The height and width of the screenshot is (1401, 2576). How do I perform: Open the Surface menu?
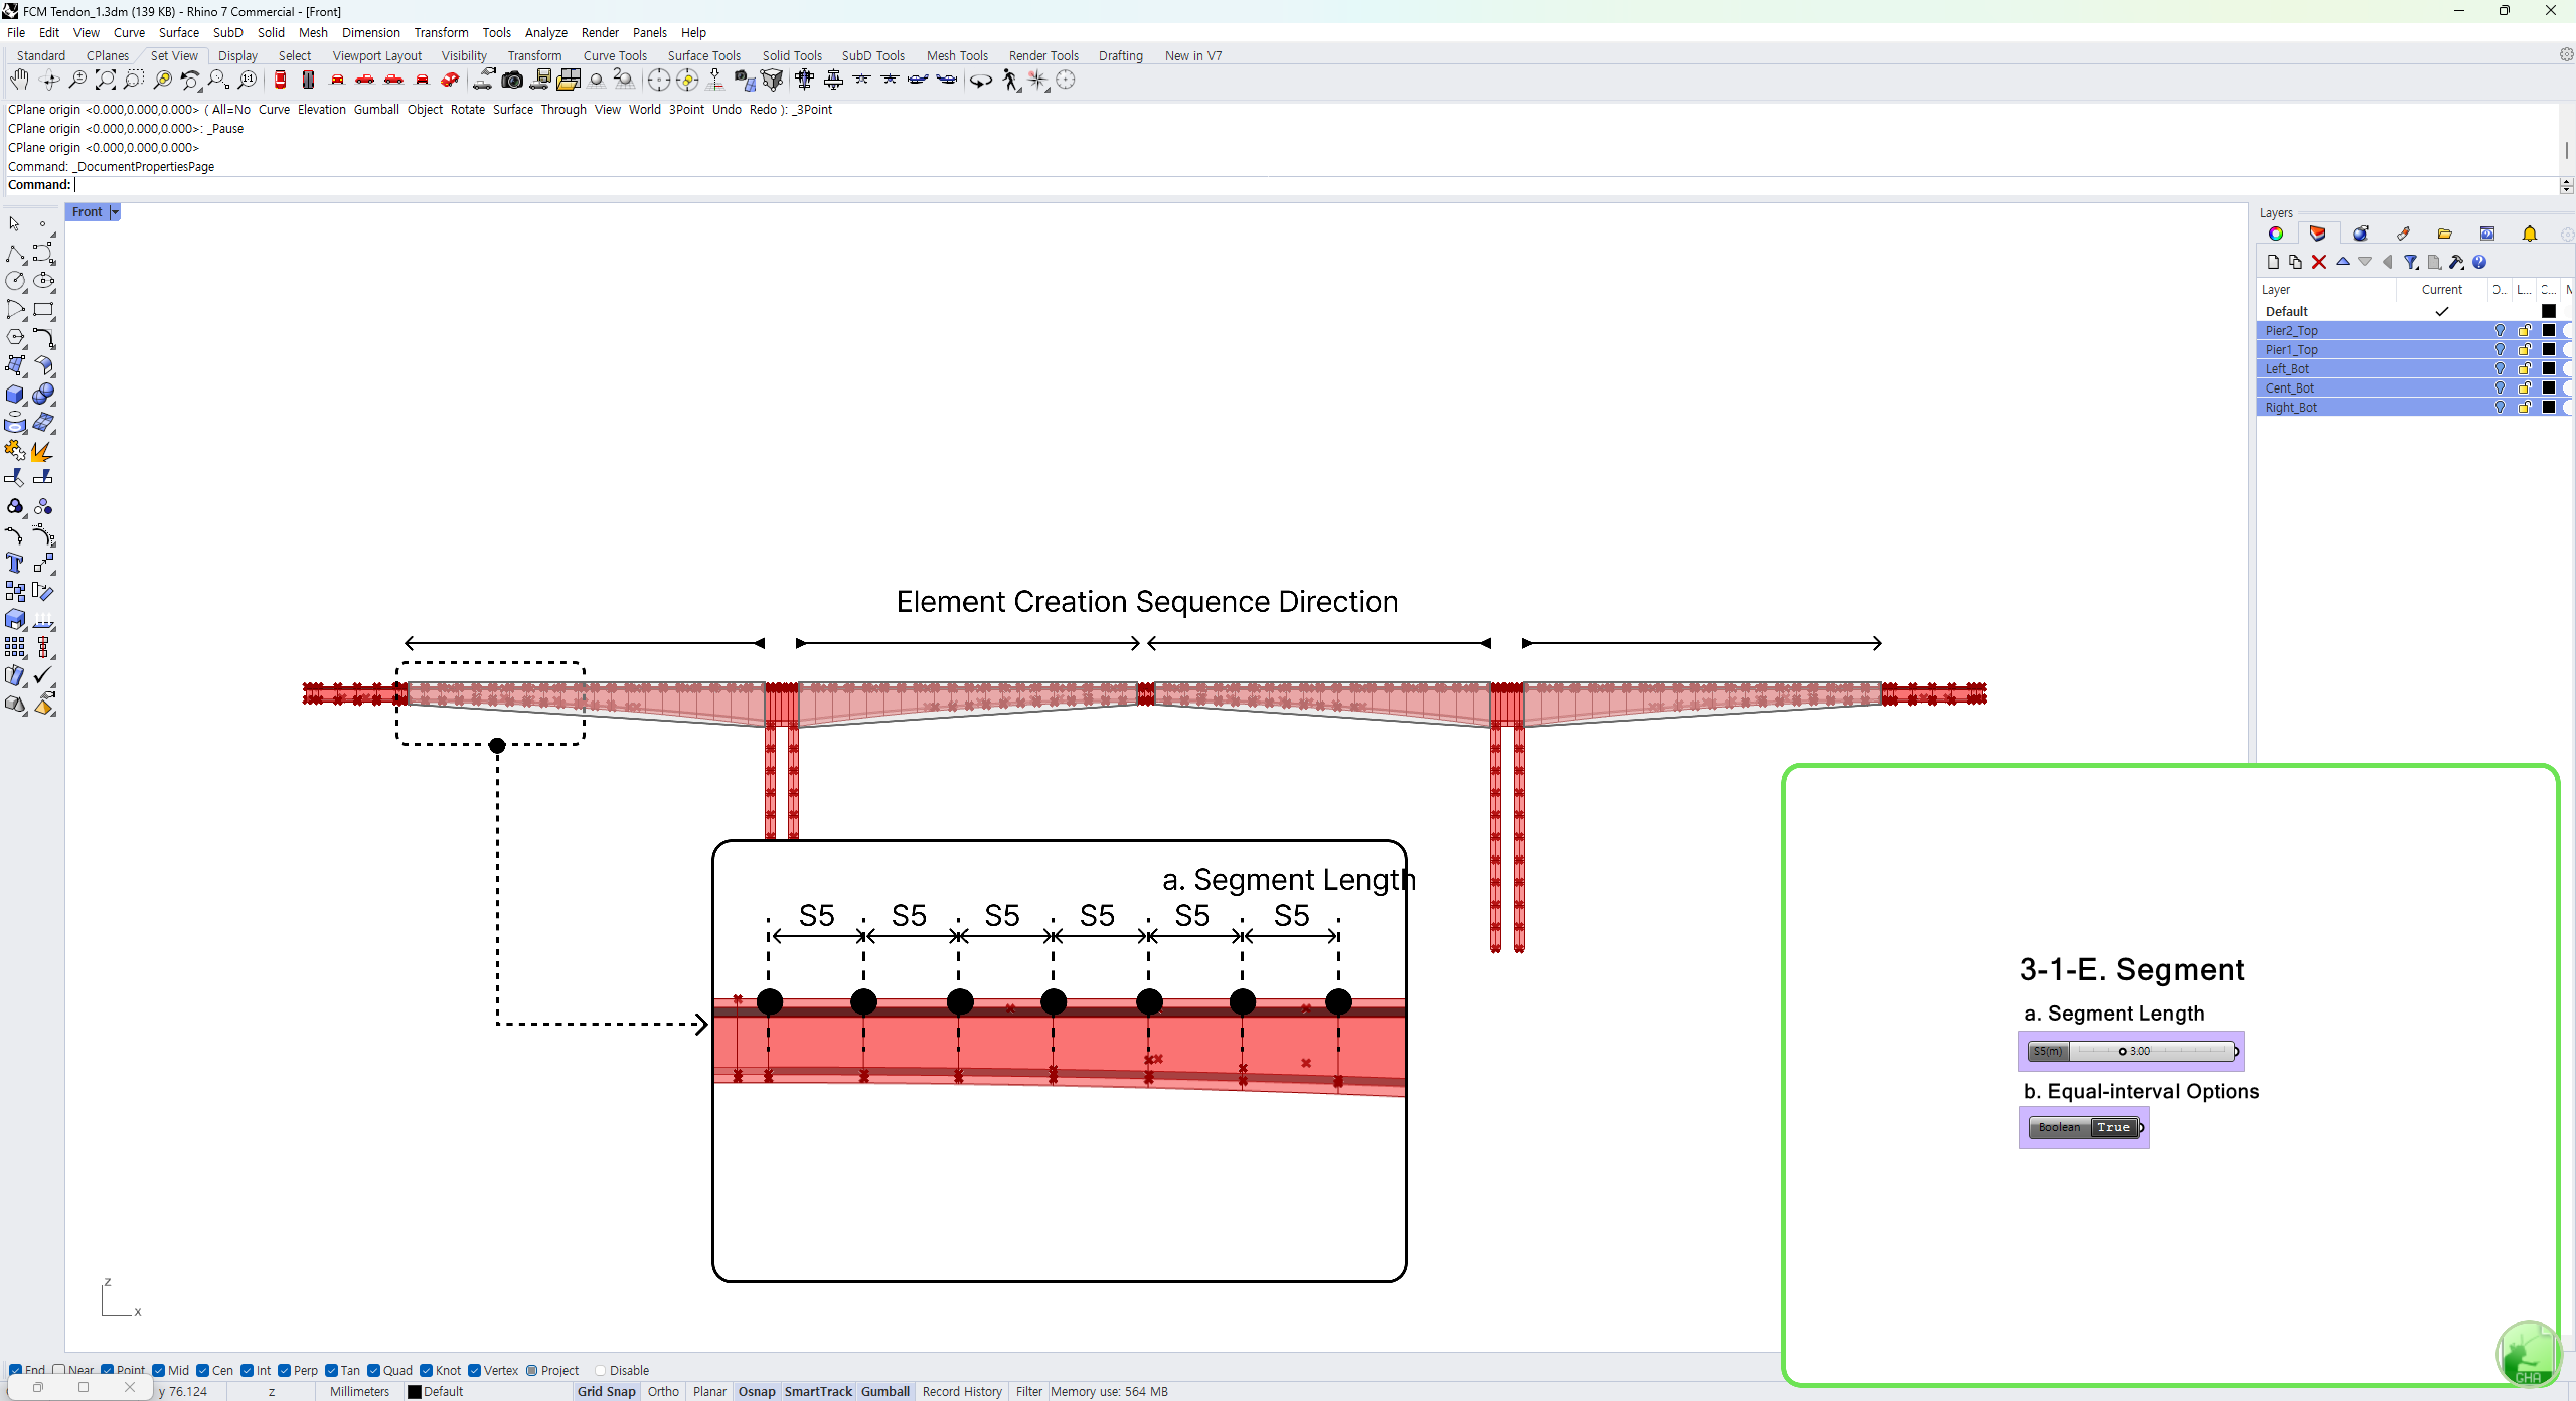click(179, 33)
